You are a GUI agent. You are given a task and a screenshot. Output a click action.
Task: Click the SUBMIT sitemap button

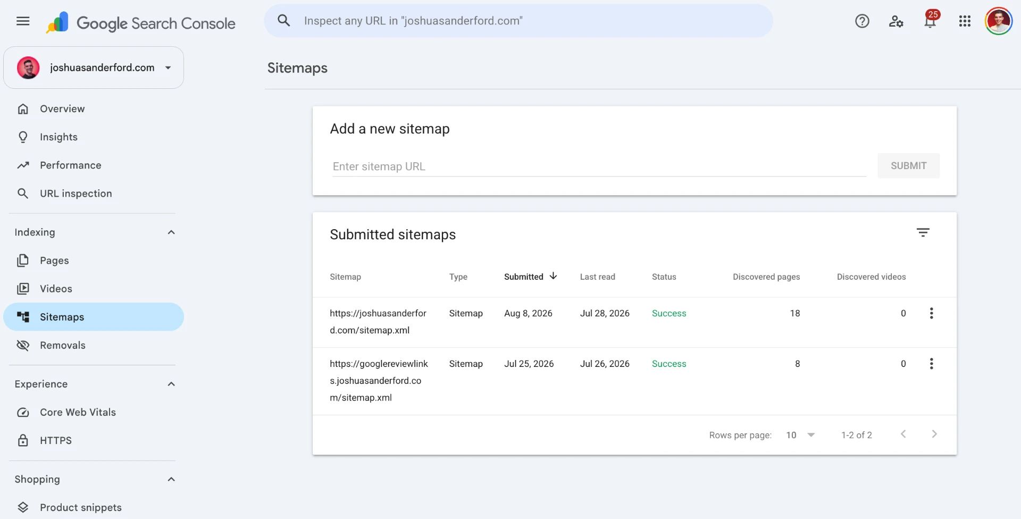[908, 166]
